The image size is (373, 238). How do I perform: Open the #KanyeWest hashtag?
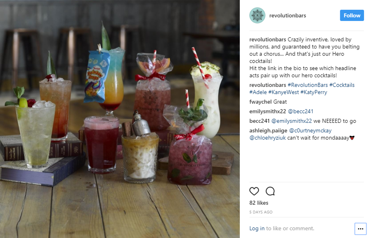pos(283,92)
